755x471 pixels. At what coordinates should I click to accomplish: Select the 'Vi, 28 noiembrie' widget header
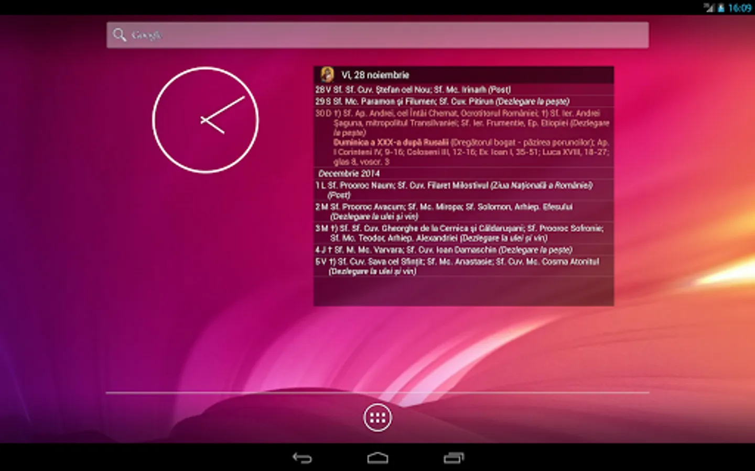(x=463, y=75)
